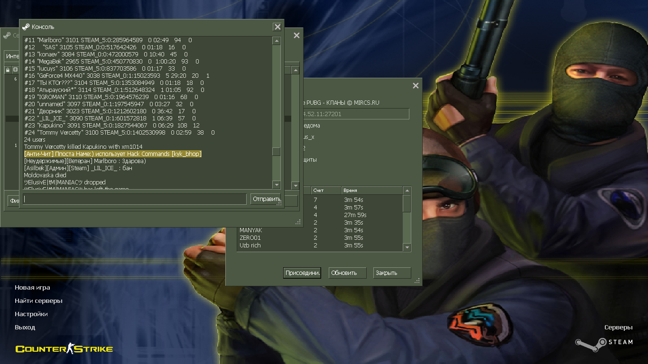Click the 'Tommy Vercetty killed Kapukino with xm1014' line
The width and height of the screenshot is (648, 364).
pos(83,147)
